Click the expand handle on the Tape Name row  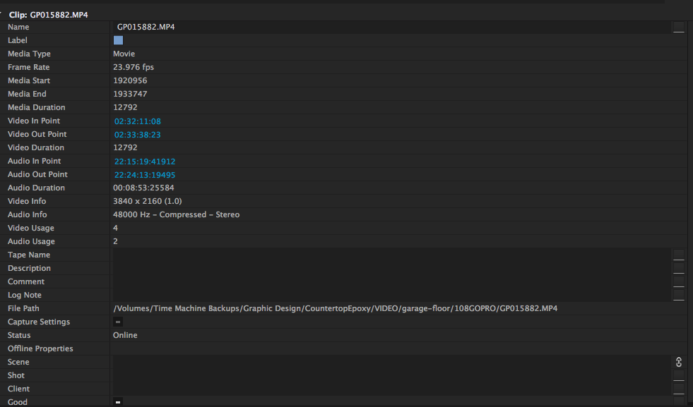pos(678,255)
